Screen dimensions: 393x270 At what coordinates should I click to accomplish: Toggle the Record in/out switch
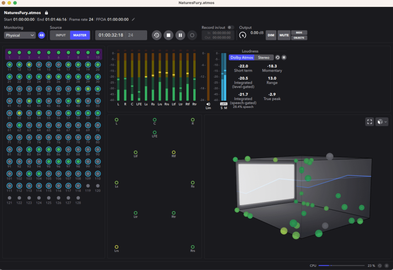click(230, 27)
